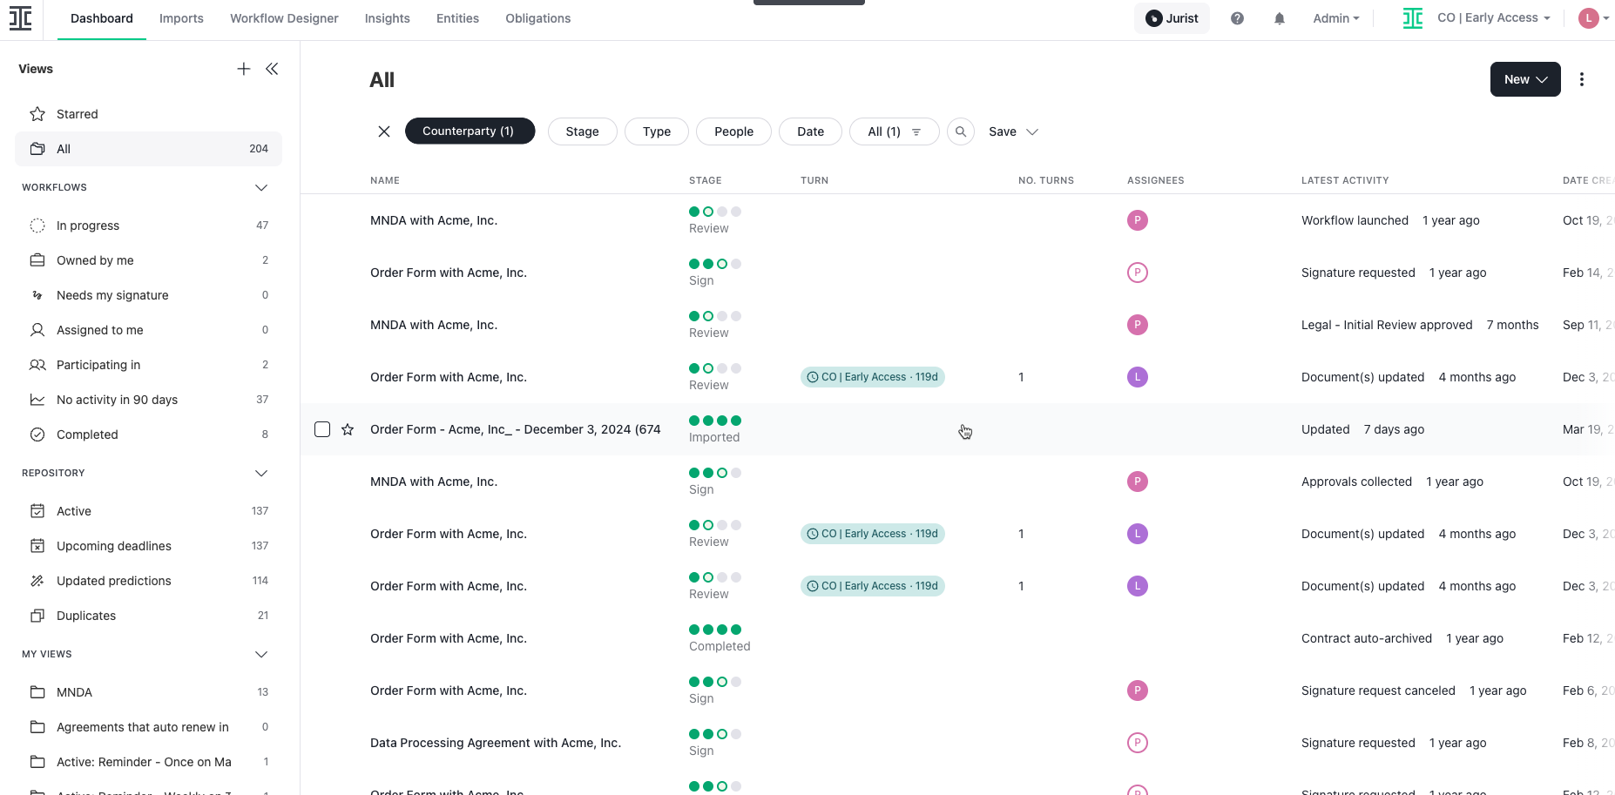Open No activity in 90 days view
The width and height of the screenshot is (1615, 795).
click(148, 400)
